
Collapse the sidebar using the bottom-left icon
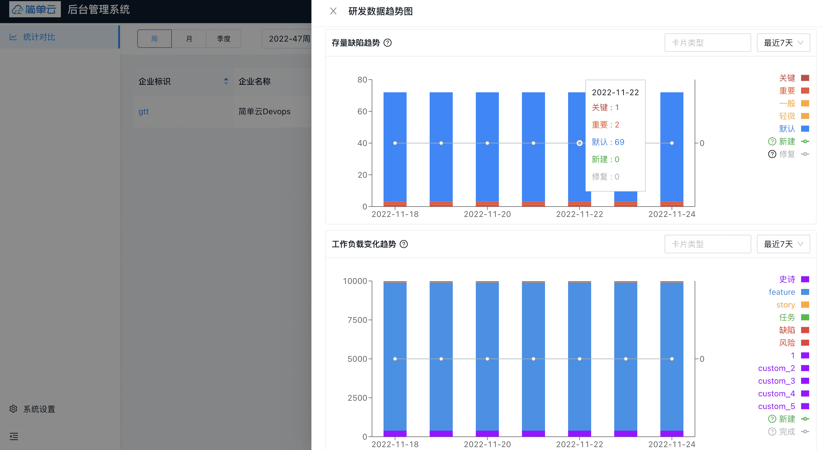(14, 436)
